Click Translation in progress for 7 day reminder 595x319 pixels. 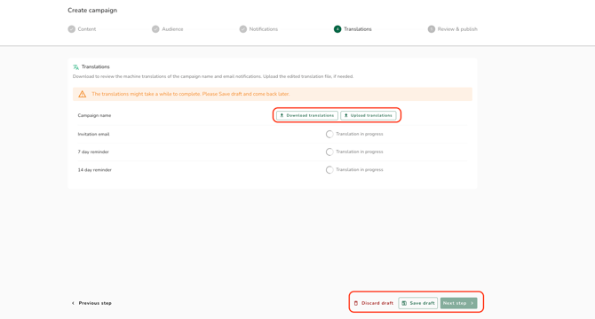click(360, 152)
